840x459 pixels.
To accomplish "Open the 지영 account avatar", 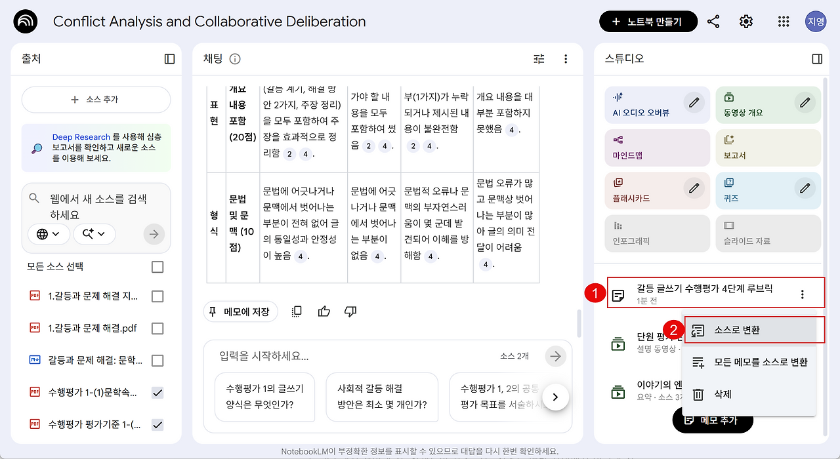I will click(x=816, y=22).
